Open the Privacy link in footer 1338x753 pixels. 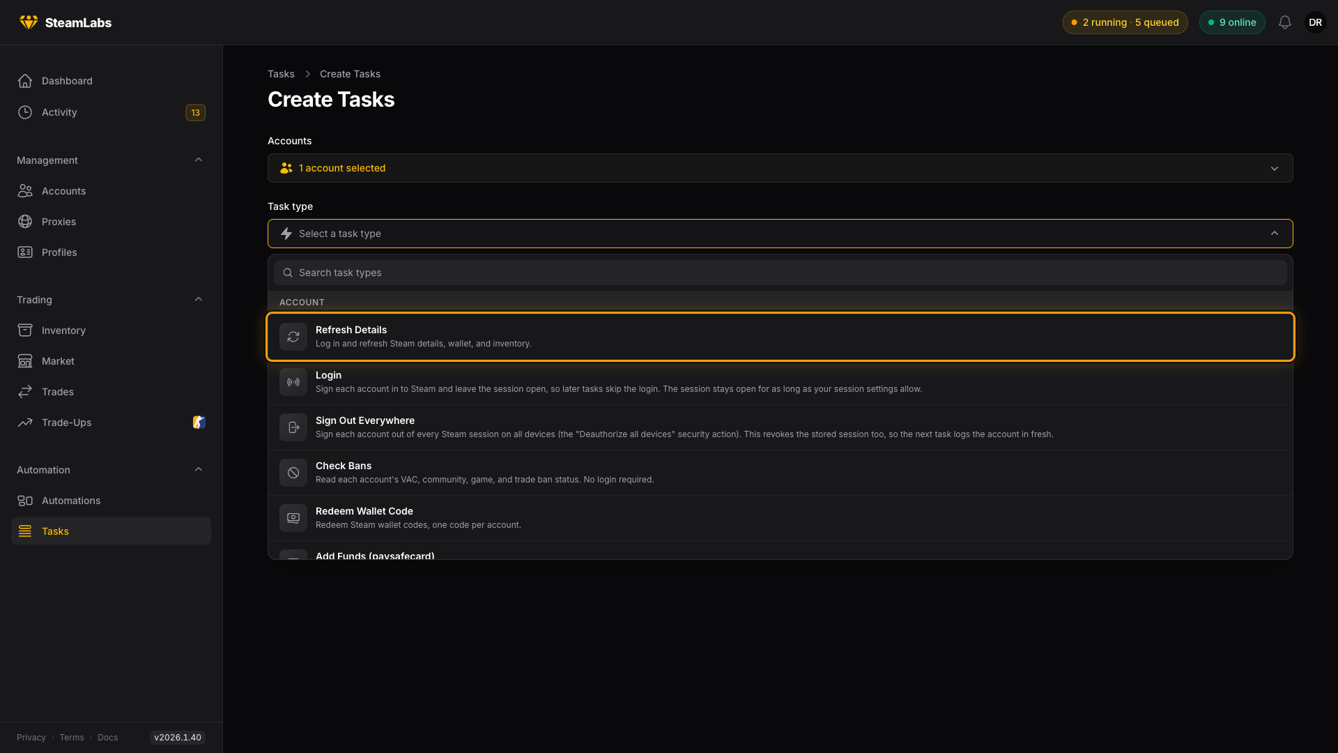coord(31,738)
